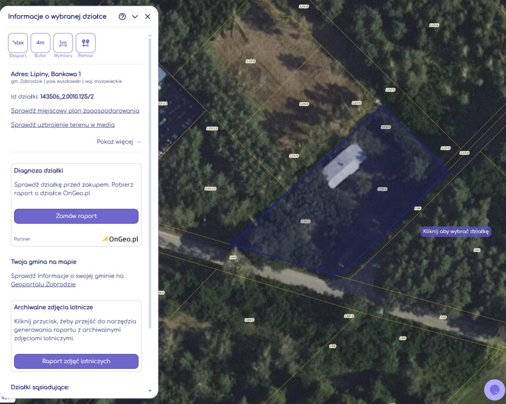Select parcel labeled 125/6 on the map
The image size is (506, 404).
434,25
